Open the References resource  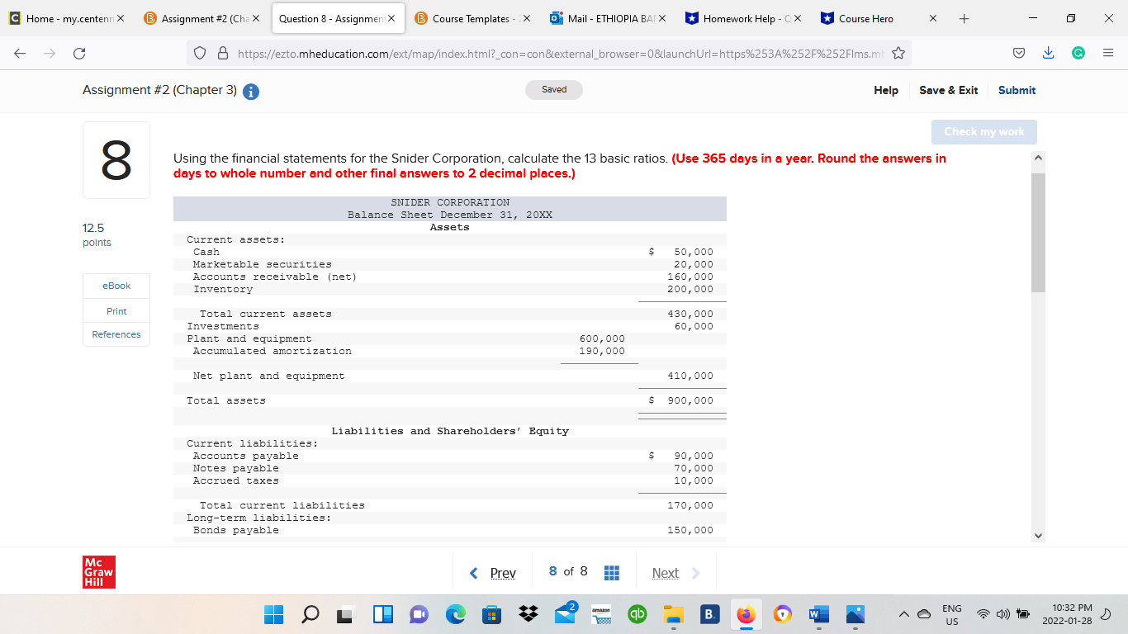tap(116, 334)
